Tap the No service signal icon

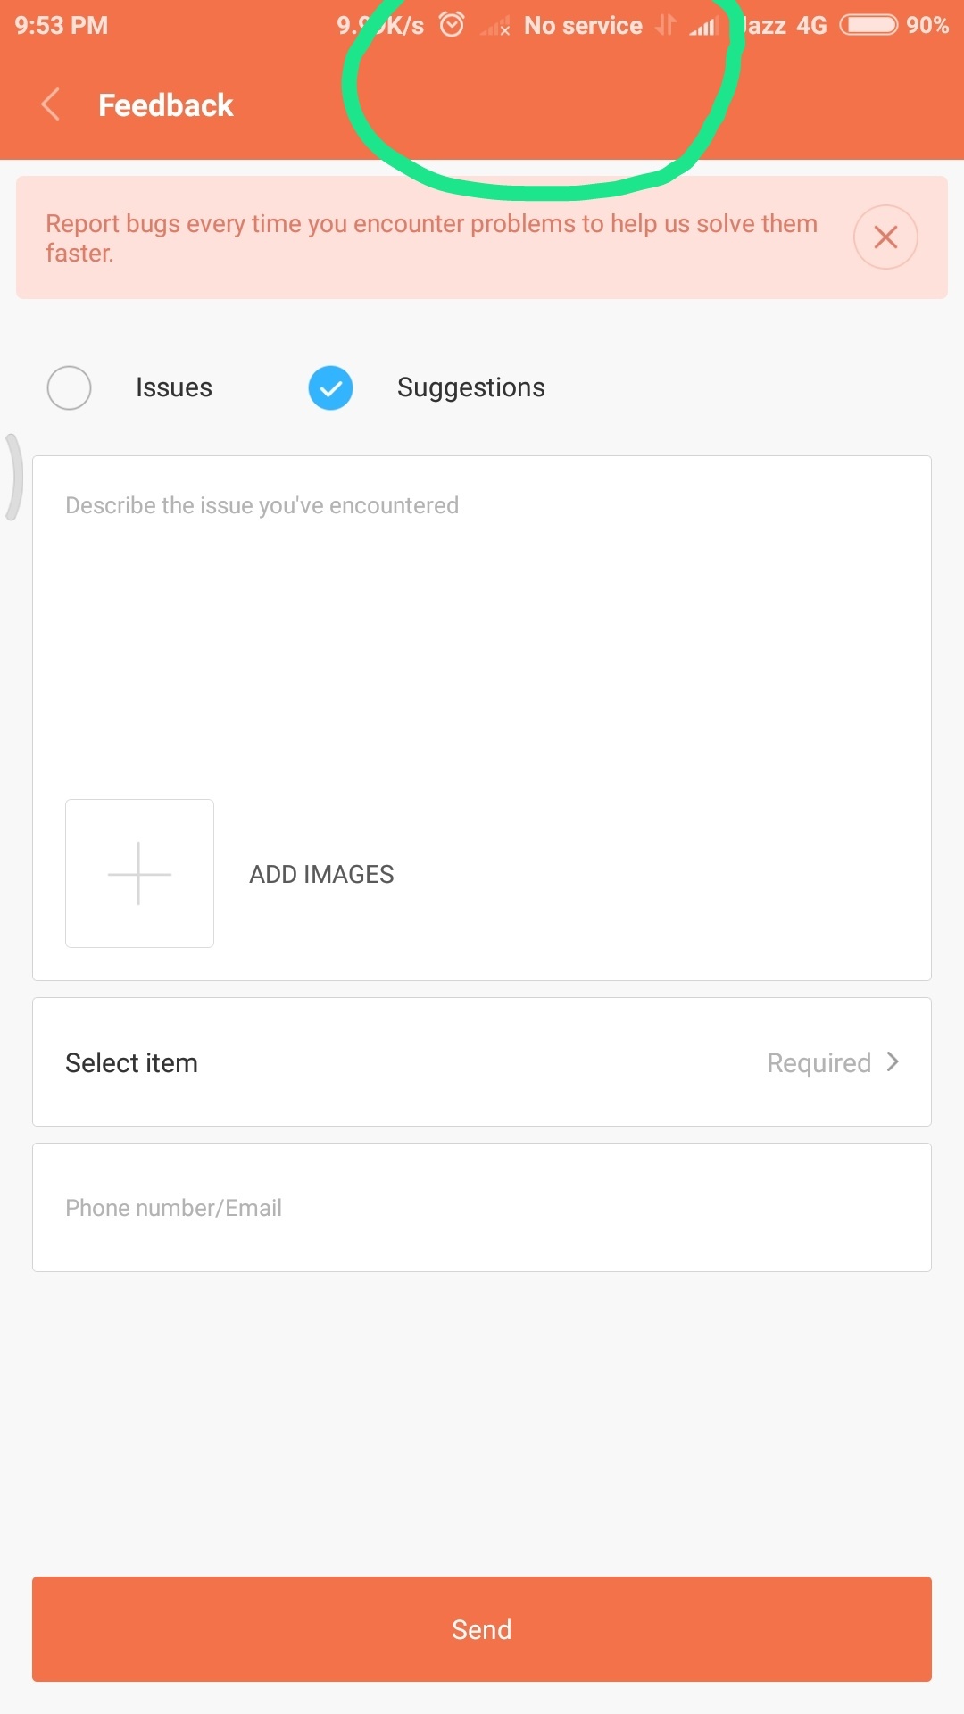(495, 27)
